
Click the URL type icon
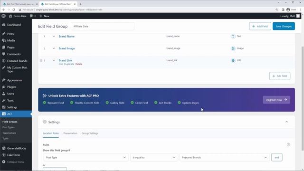(233, 60)
